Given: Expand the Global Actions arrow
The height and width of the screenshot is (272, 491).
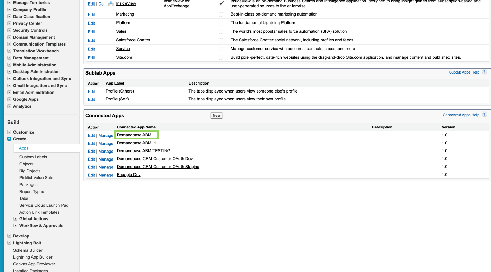Looking at the screenshot, I should (x=16, y=219).
